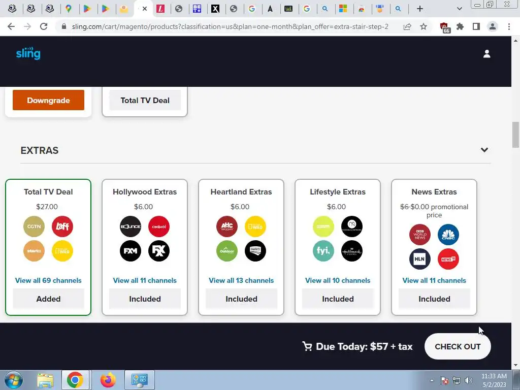Bookmark this page with the star
Viewport: 520px width, 390px height.
[424, 26]
